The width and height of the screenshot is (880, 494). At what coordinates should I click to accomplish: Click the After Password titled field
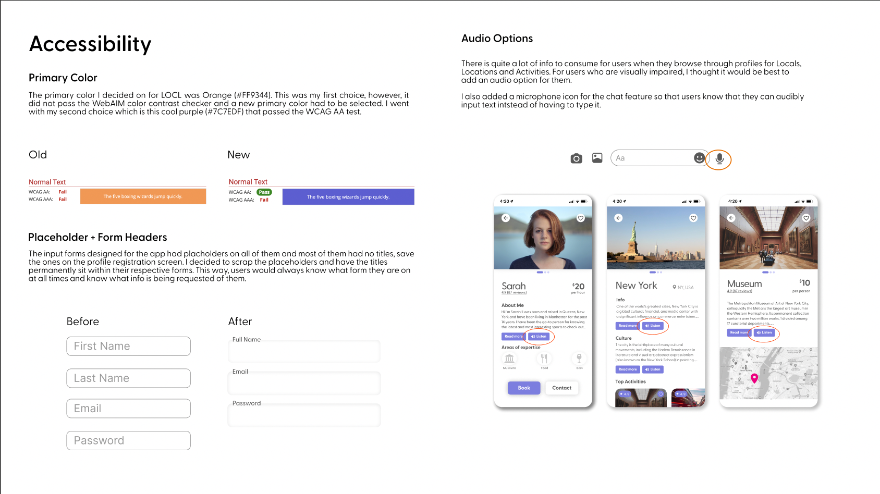[x=304, y=415]
